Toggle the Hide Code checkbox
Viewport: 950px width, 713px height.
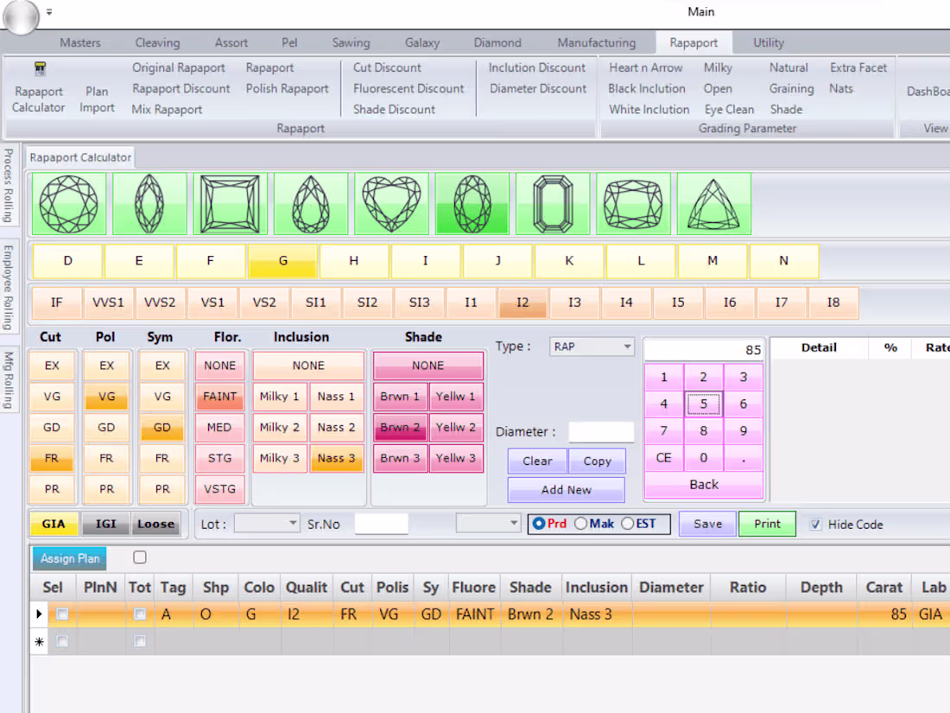tap(815, 524)
